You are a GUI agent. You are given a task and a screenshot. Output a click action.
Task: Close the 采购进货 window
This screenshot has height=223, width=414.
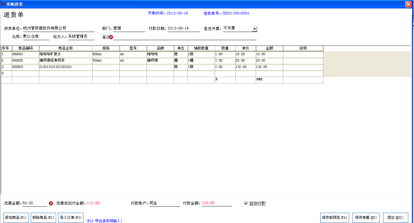tap(408, 4)
